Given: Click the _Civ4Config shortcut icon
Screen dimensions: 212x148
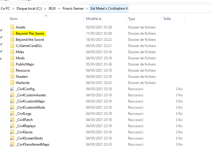Looking at the screenshot, I should [x=12, y=89].
